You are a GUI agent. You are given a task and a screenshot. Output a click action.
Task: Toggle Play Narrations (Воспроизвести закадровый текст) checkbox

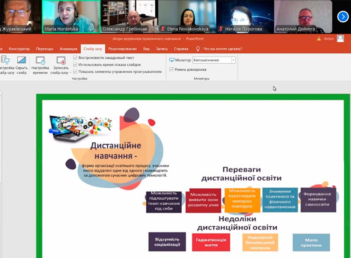[75, 58]
